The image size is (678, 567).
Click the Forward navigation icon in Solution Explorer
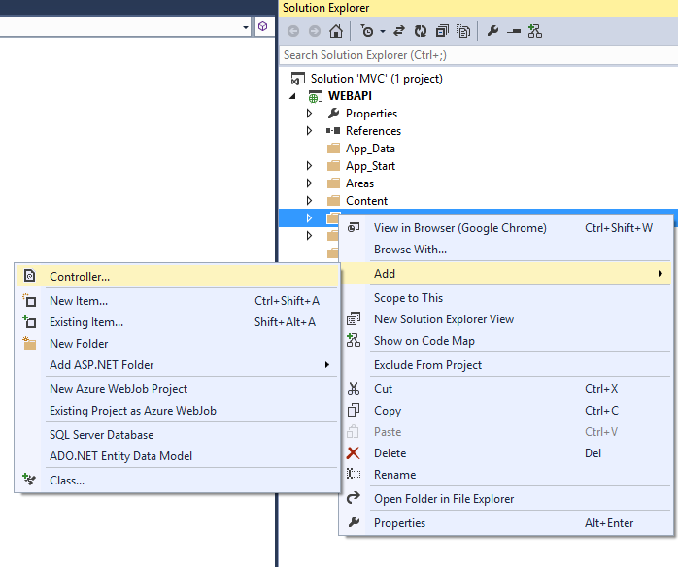(315, 31)
